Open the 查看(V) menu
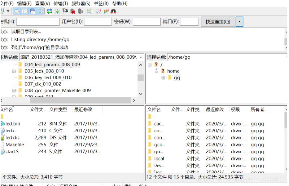 coord(42,4)
